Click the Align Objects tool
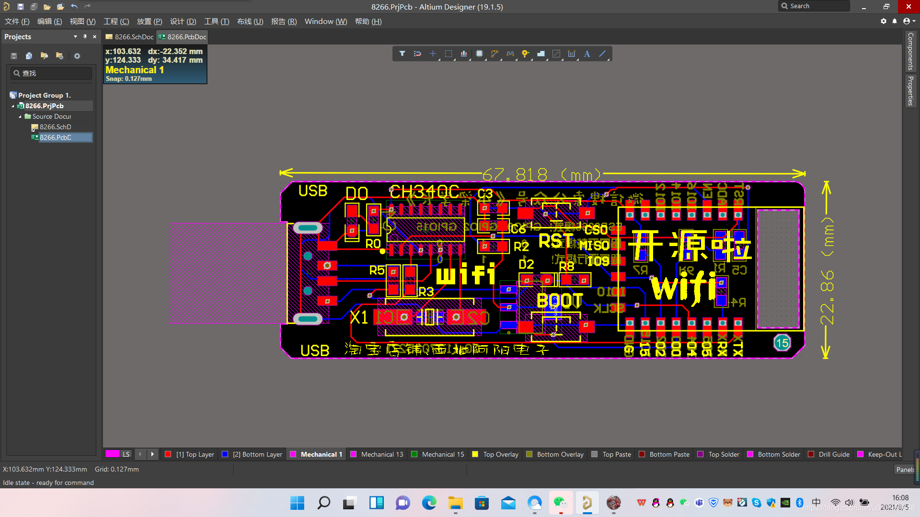Image resolution: width=920 pixels, height=517 pixels. (464, 54)
